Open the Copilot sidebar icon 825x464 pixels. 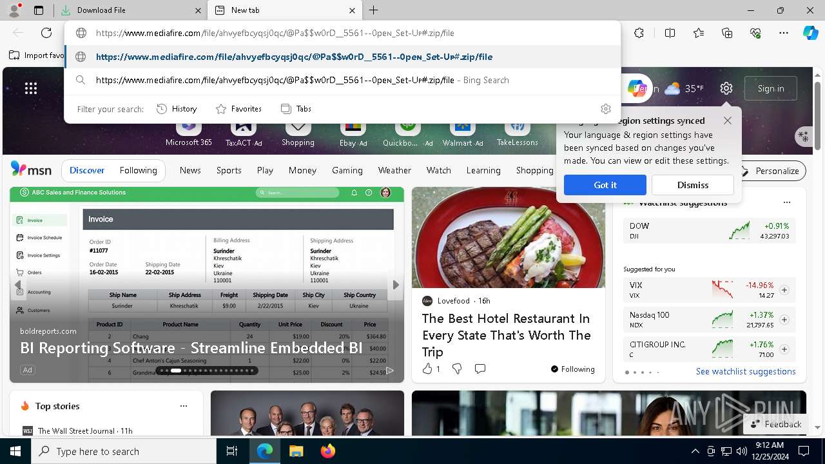(810, 33)
